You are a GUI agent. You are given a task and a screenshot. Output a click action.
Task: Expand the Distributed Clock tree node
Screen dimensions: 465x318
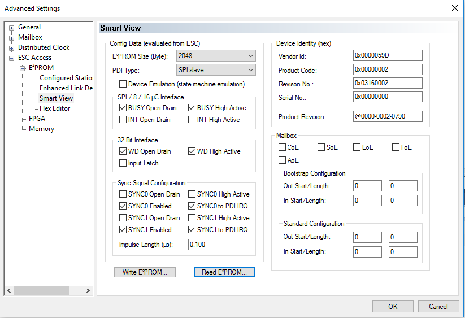click(x=12, y=47)
